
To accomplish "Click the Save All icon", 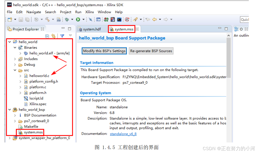I will tap(27, 20).
